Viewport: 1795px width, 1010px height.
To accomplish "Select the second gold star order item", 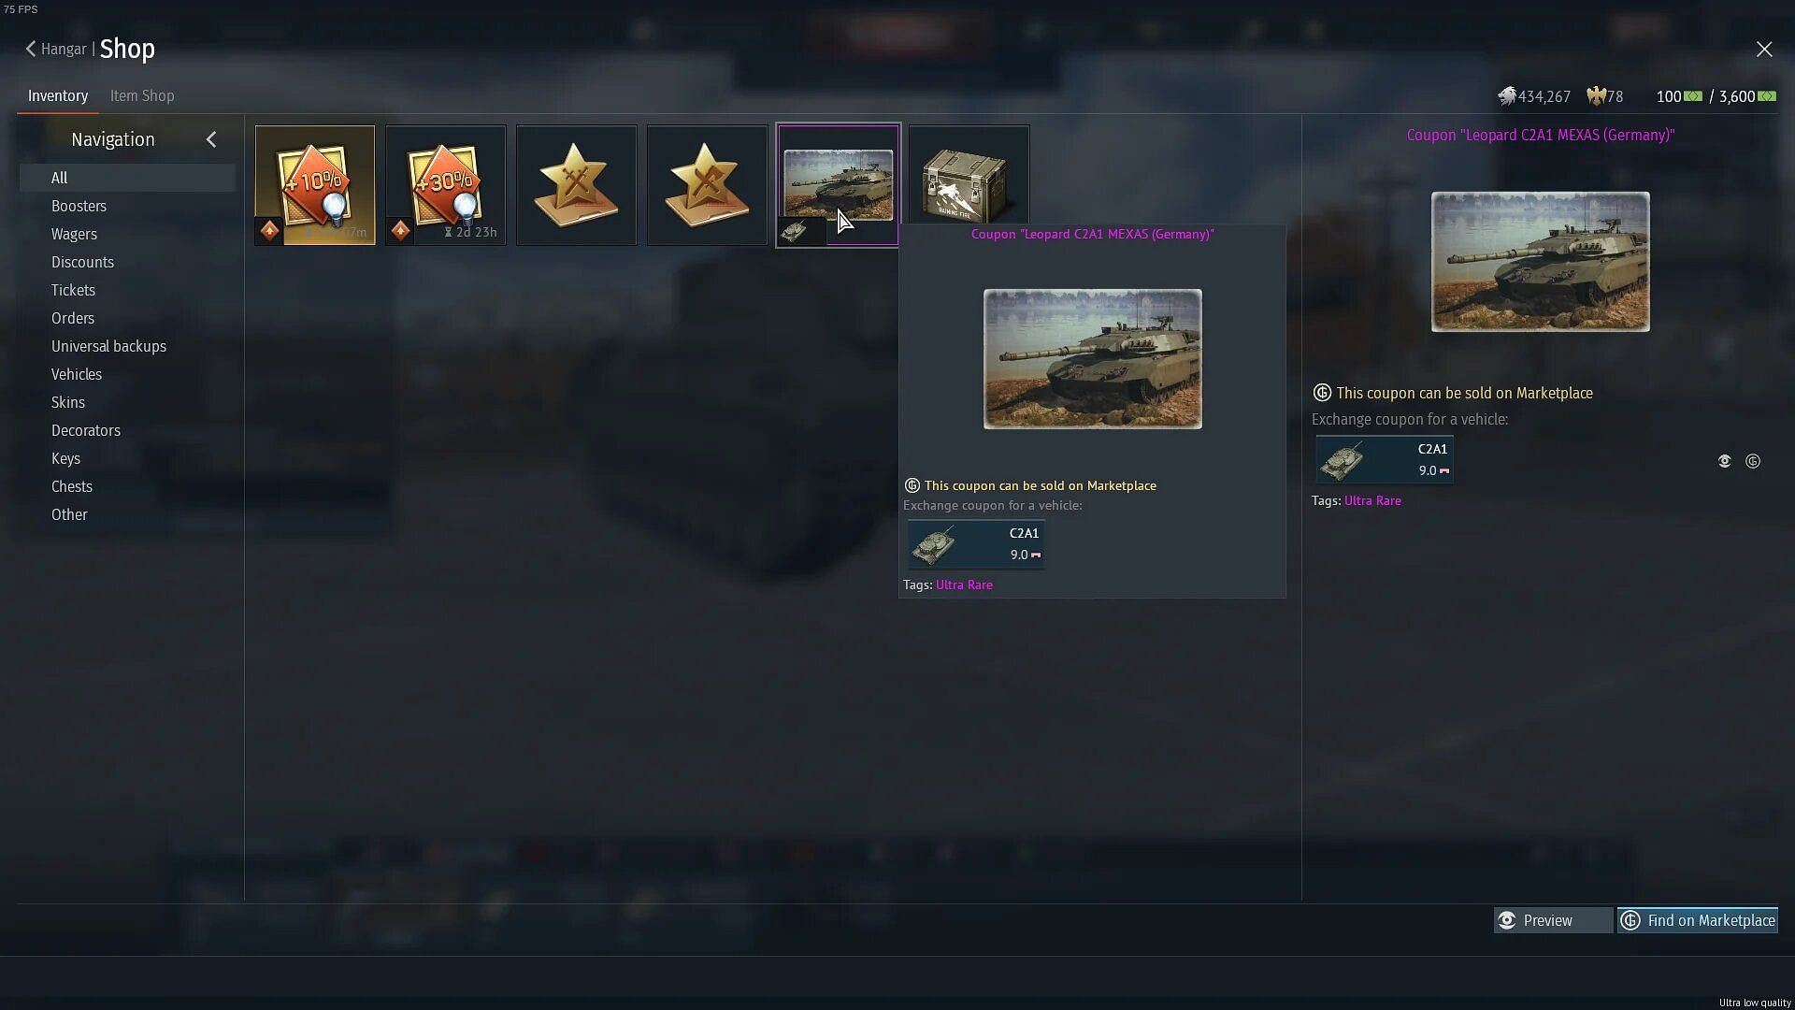I will tap(708, 185).
